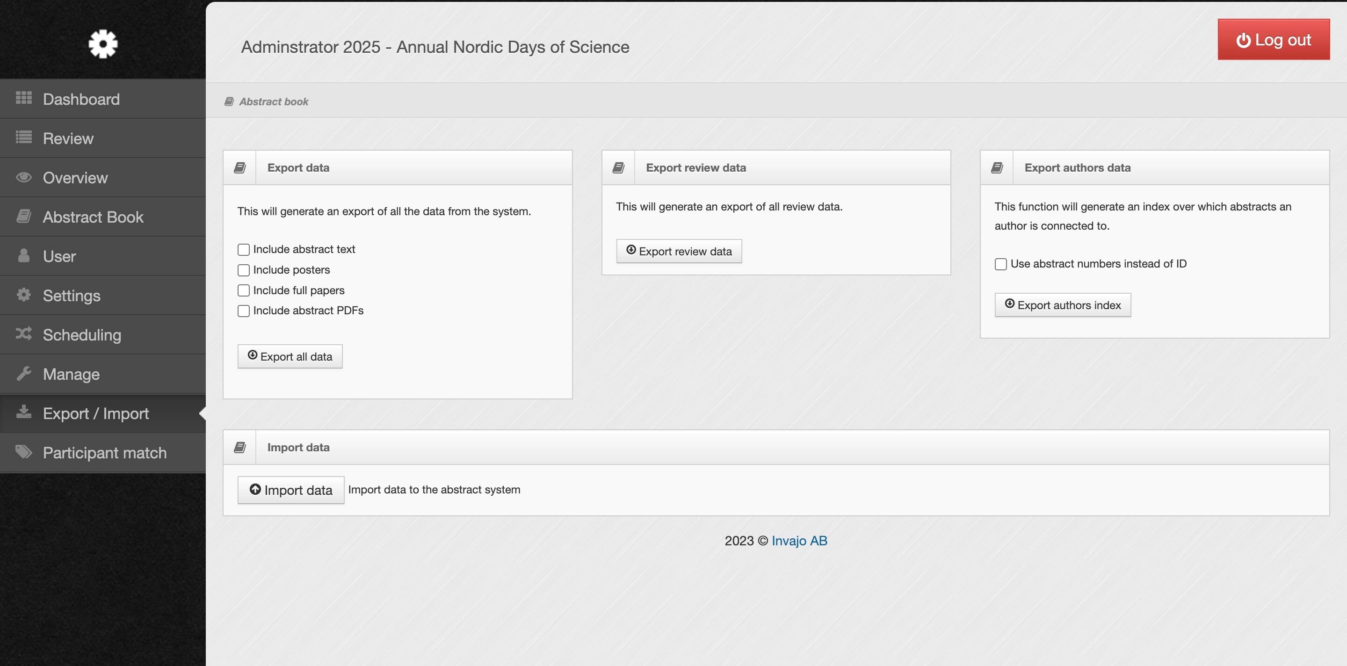Viewport: 1347px width, 666px height.
Task: Follow the Invajo AB footer link
Action: click(799, 541)
